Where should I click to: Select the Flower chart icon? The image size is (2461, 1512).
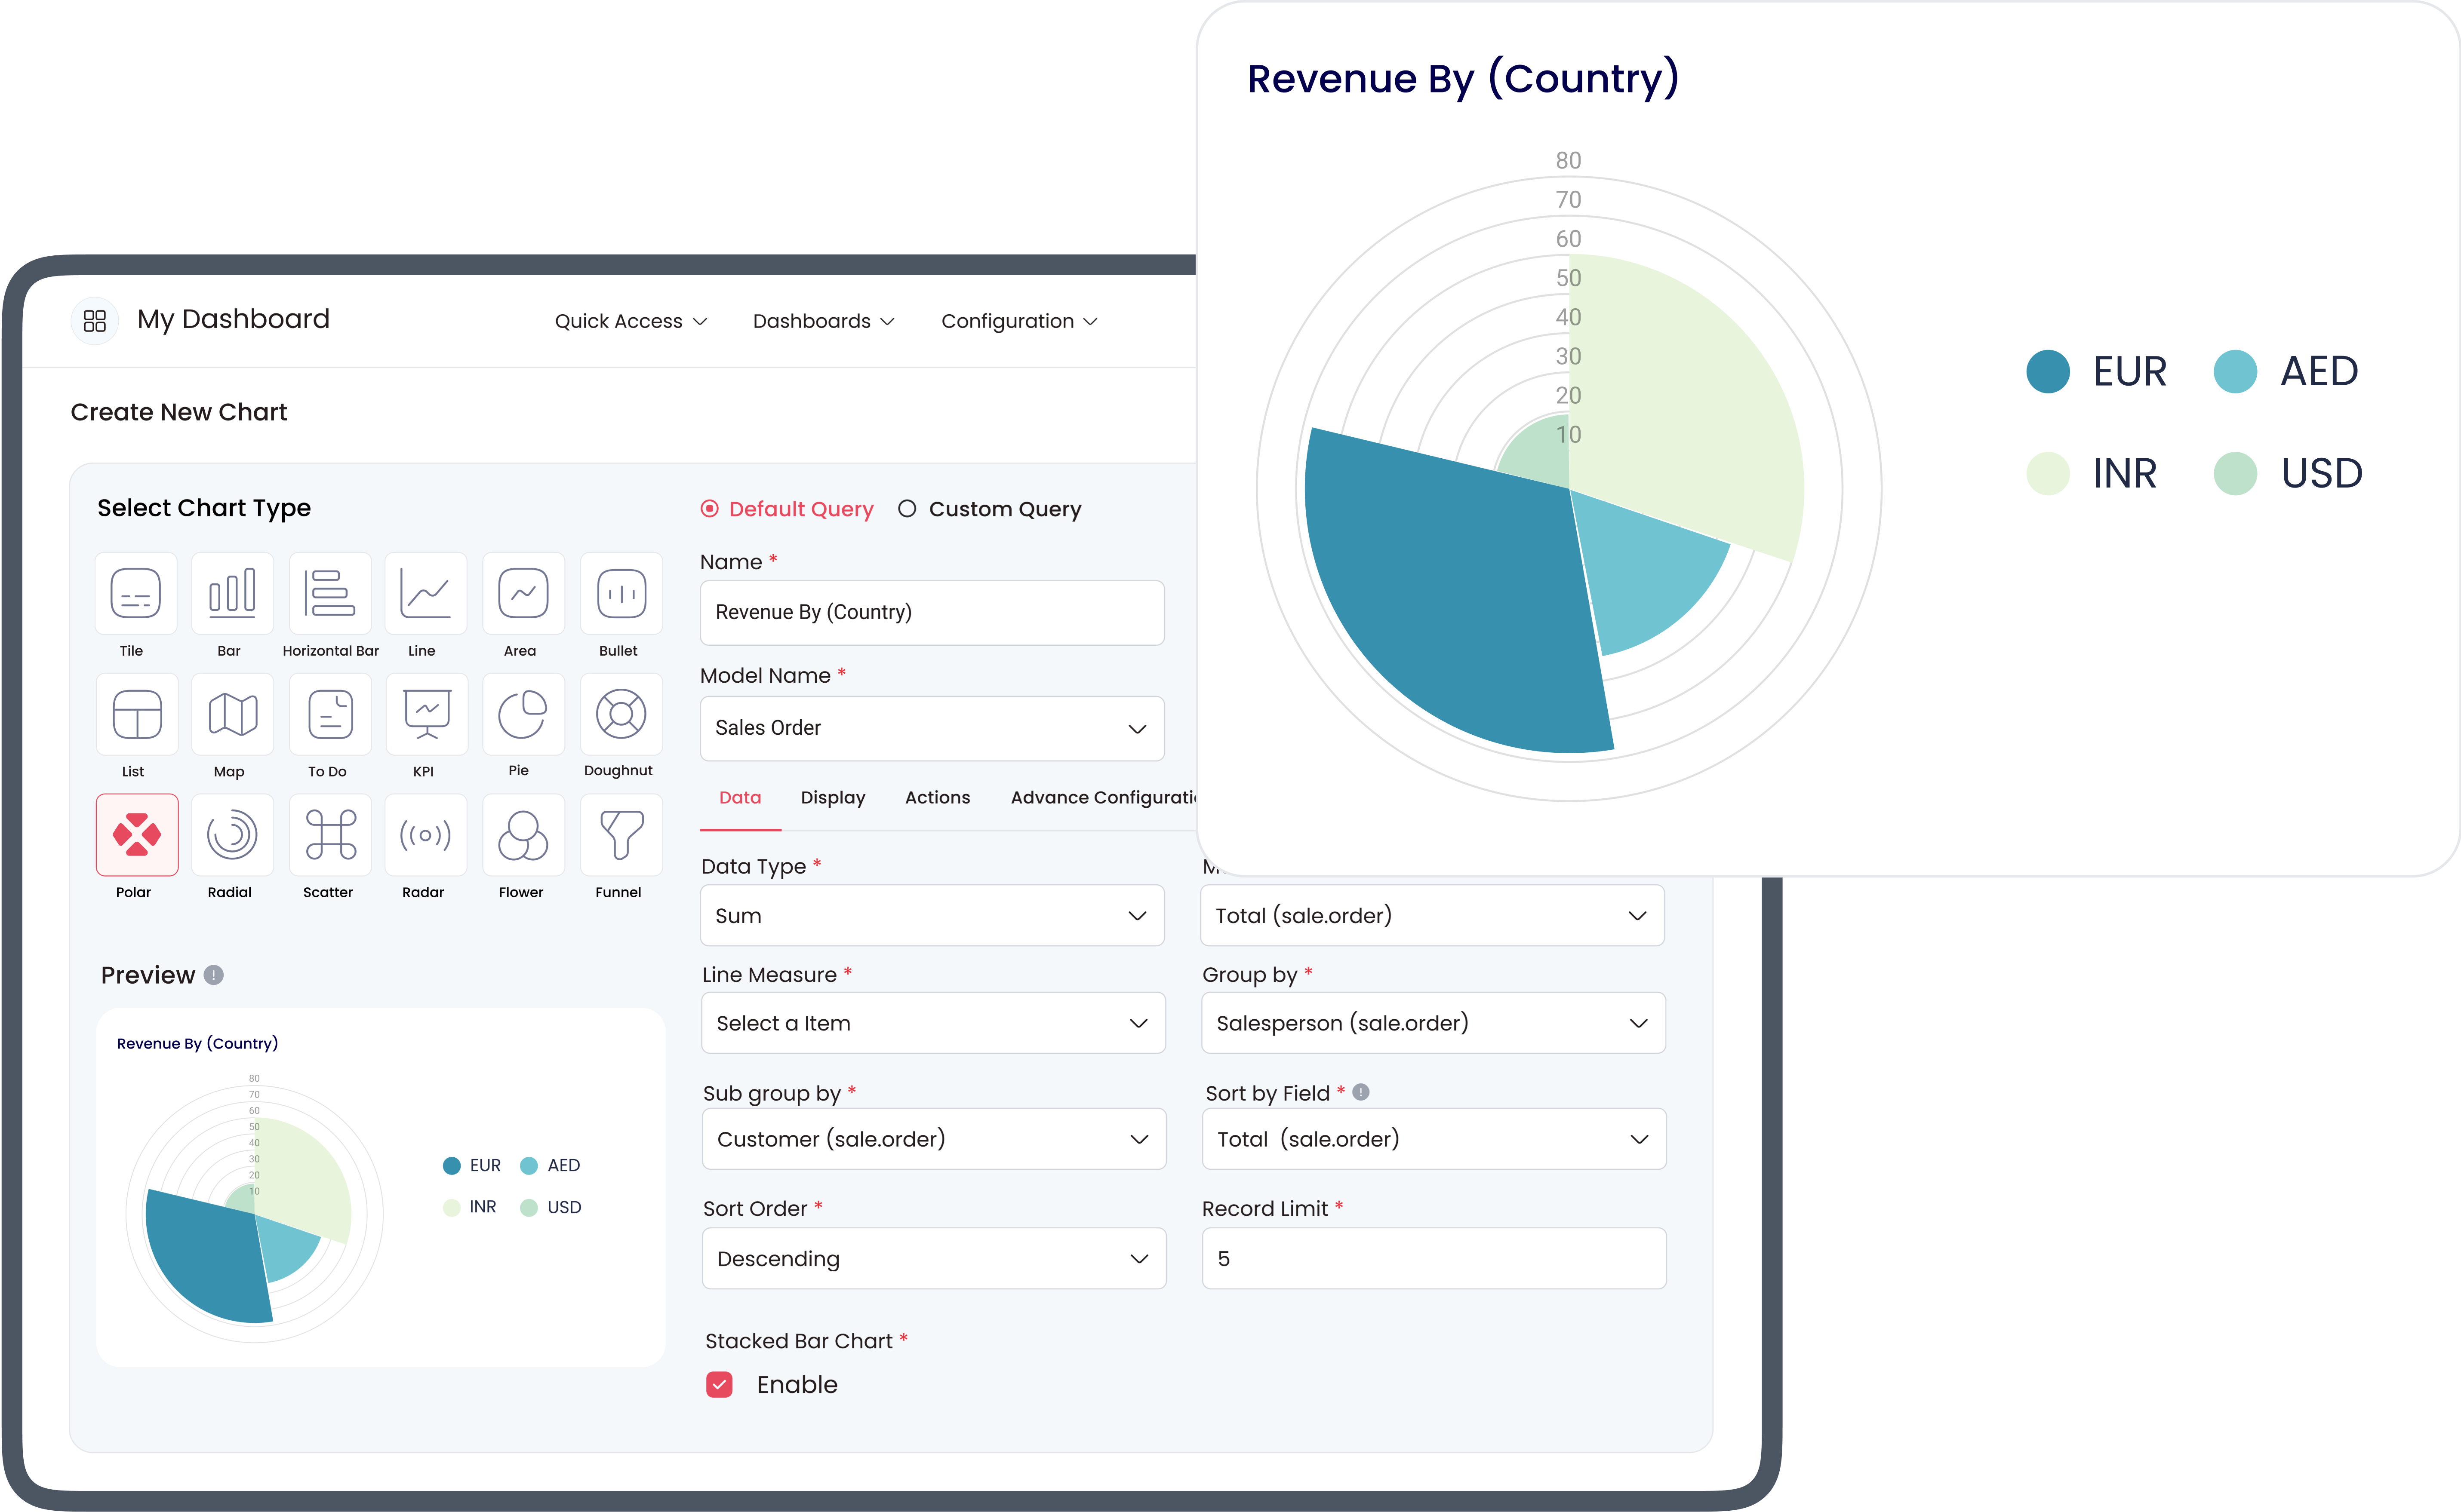[x=523, y=835]
